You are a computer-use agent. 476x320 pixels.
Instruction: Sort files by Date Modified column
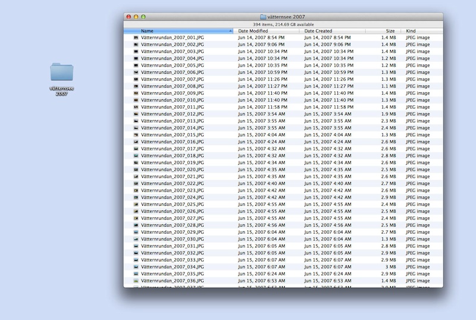click(x=253, y=31)
